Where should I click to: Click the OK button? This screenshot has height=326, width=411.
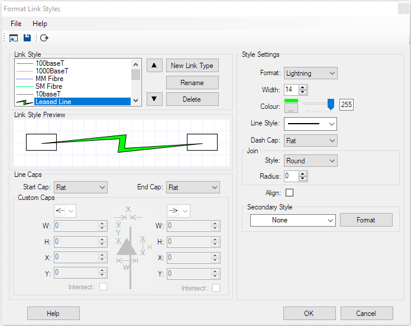[x=309, y=313]
